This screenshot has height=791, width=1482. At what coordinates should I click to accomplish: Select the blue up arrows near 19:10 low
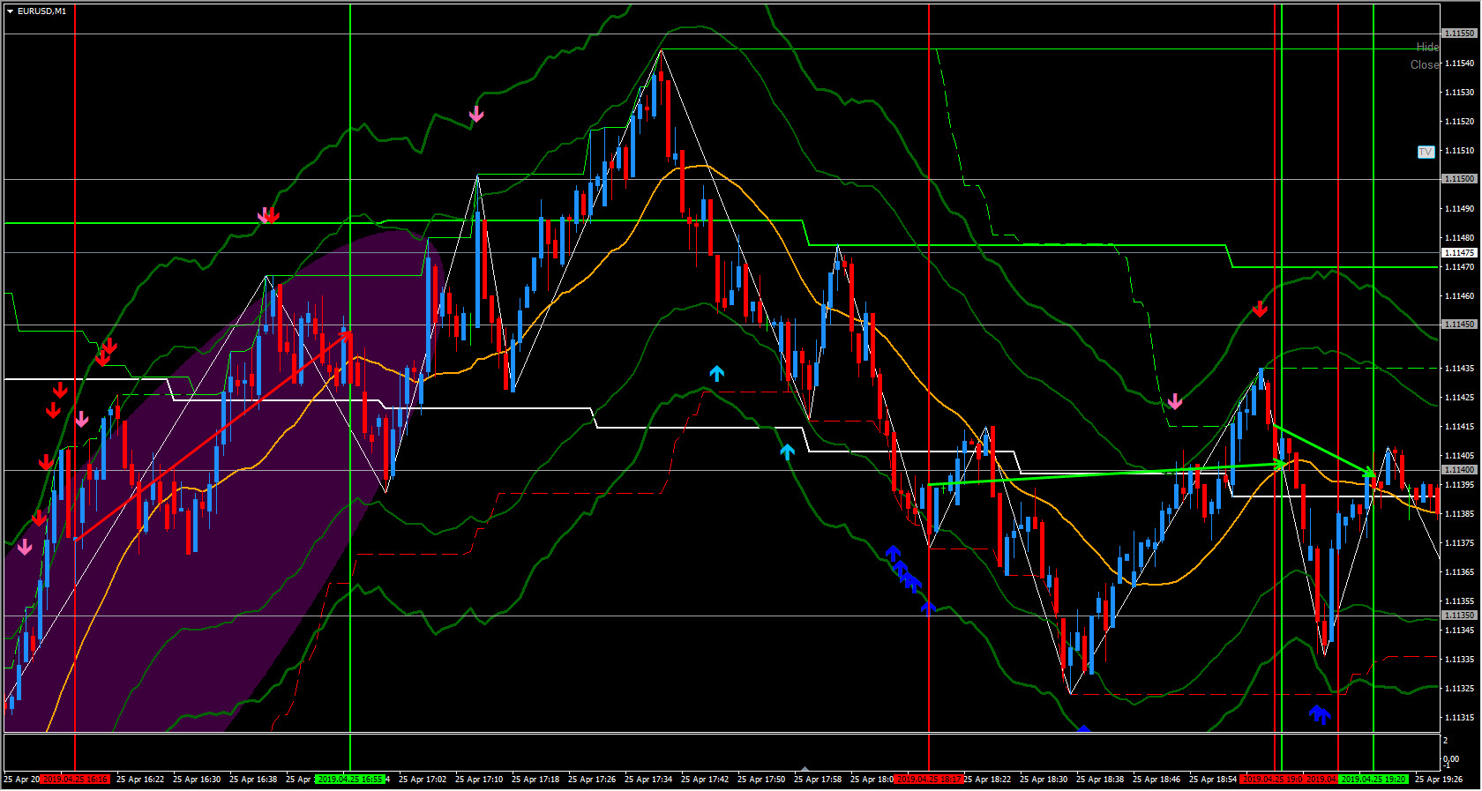(1320, 713)
